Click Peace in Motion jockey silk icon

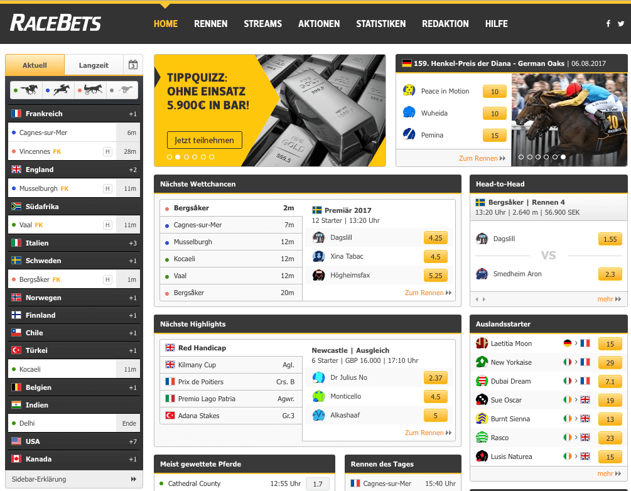tap(409, 91)
